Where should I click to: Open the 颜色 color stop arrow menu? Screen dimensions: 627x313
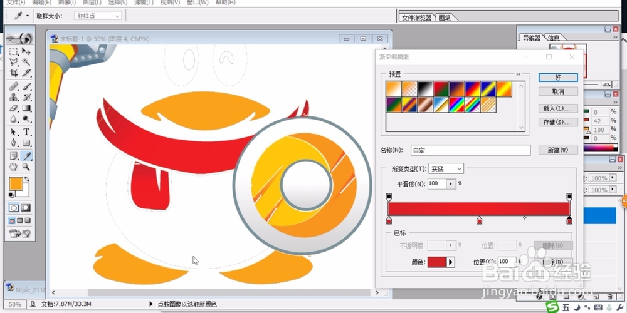coord(451,262)
